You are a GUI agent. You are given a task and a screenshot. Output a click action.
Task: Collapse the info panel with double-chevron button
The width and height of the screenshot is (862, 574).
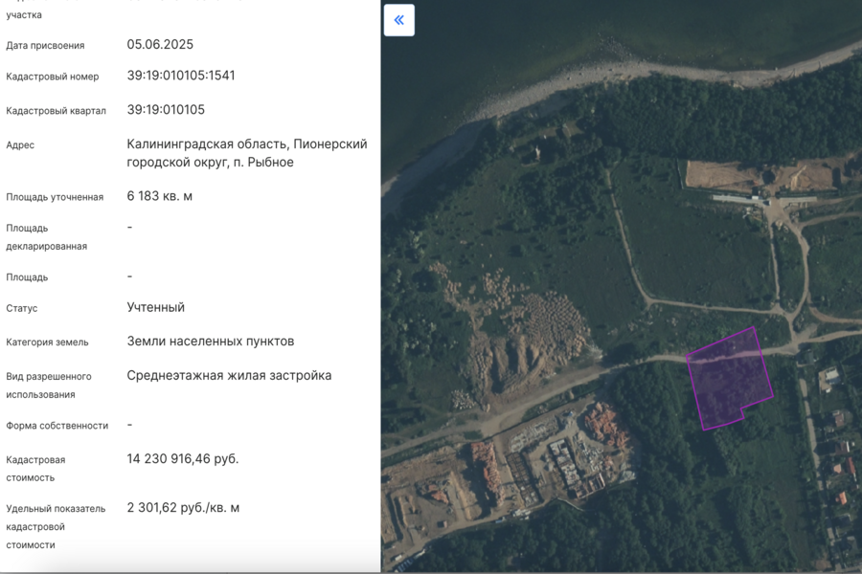coord(399,20)
